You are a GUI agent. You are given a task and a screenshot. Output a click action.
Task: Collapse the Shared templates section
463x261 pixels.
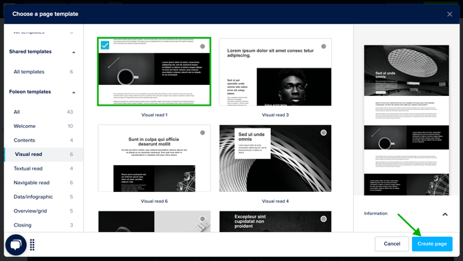point(73,52)
